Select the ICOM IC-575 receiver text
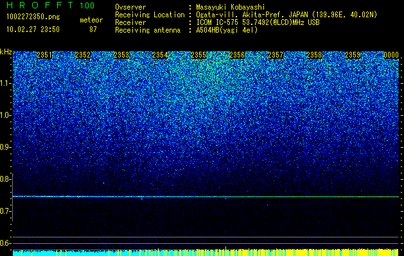The width and height of the screenshot is (404, 256). click(258, 22)
